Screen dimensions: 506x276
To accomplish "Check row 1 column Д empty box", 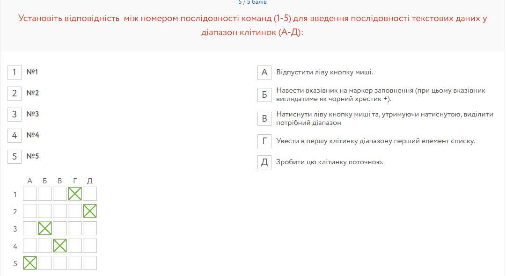I will (x=90, y=194).
